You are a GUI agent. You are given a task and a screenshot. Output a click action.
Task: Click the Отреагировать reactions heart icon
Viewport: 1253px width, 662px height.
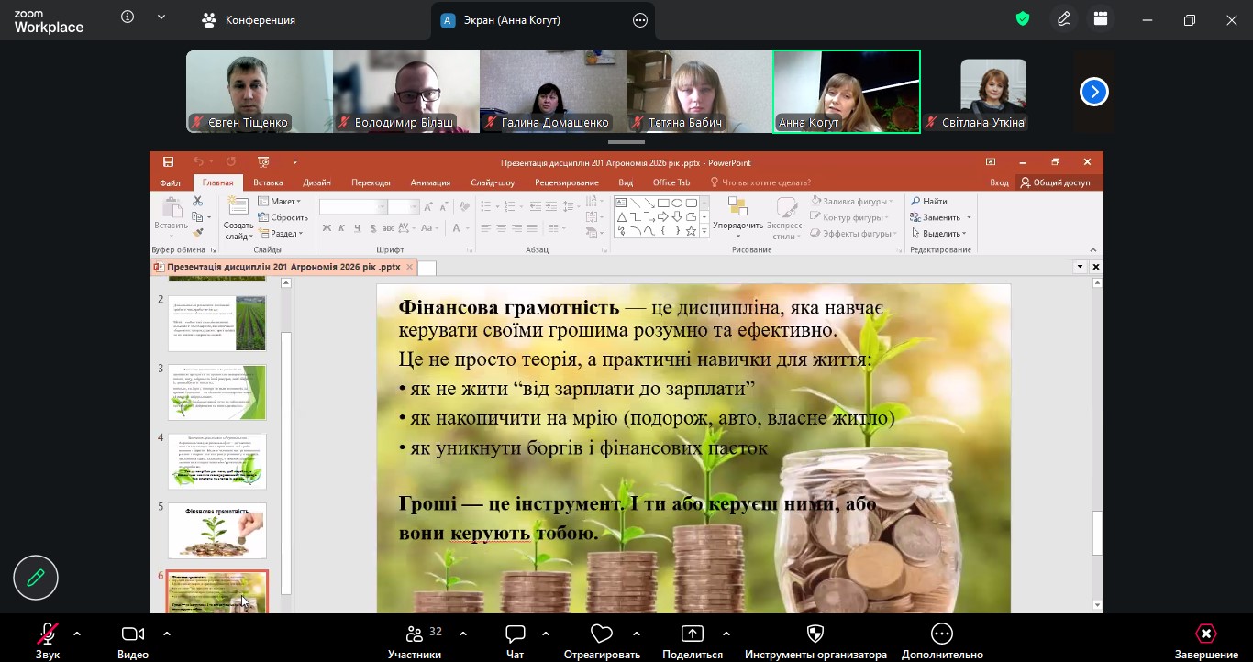click(602, 634)
